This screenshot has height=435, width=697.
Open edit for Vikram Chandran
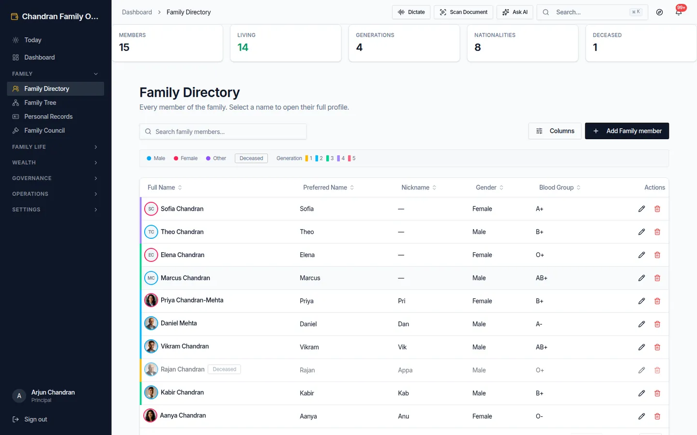pyautogui.click(x=641, y=347)
